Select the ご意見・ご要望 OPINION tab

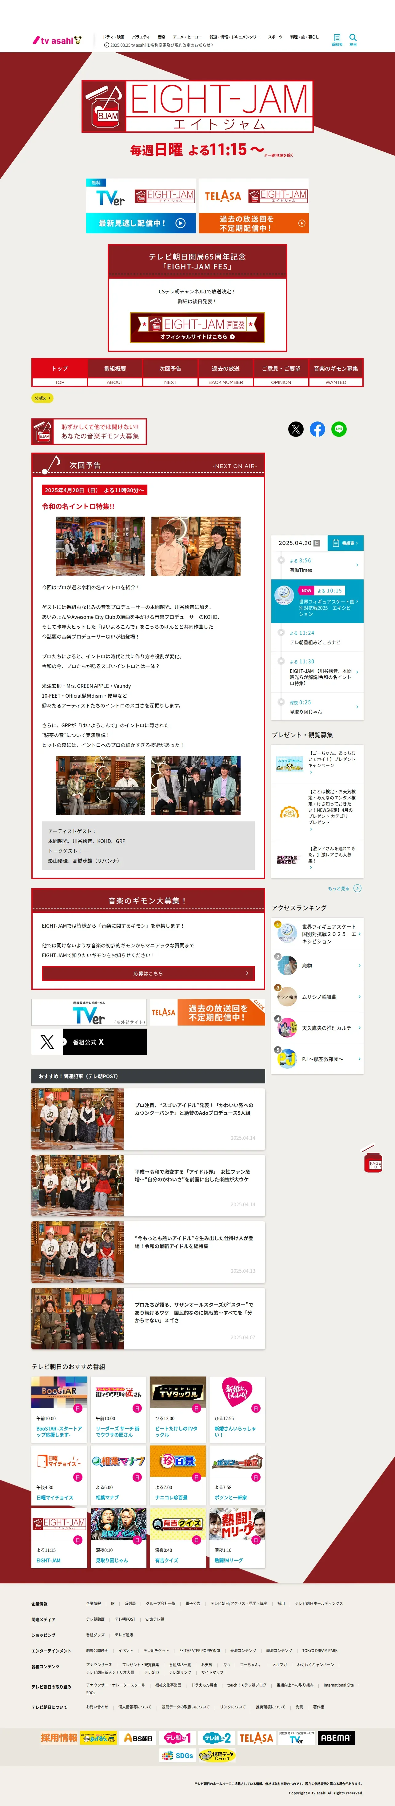(281, 372)
